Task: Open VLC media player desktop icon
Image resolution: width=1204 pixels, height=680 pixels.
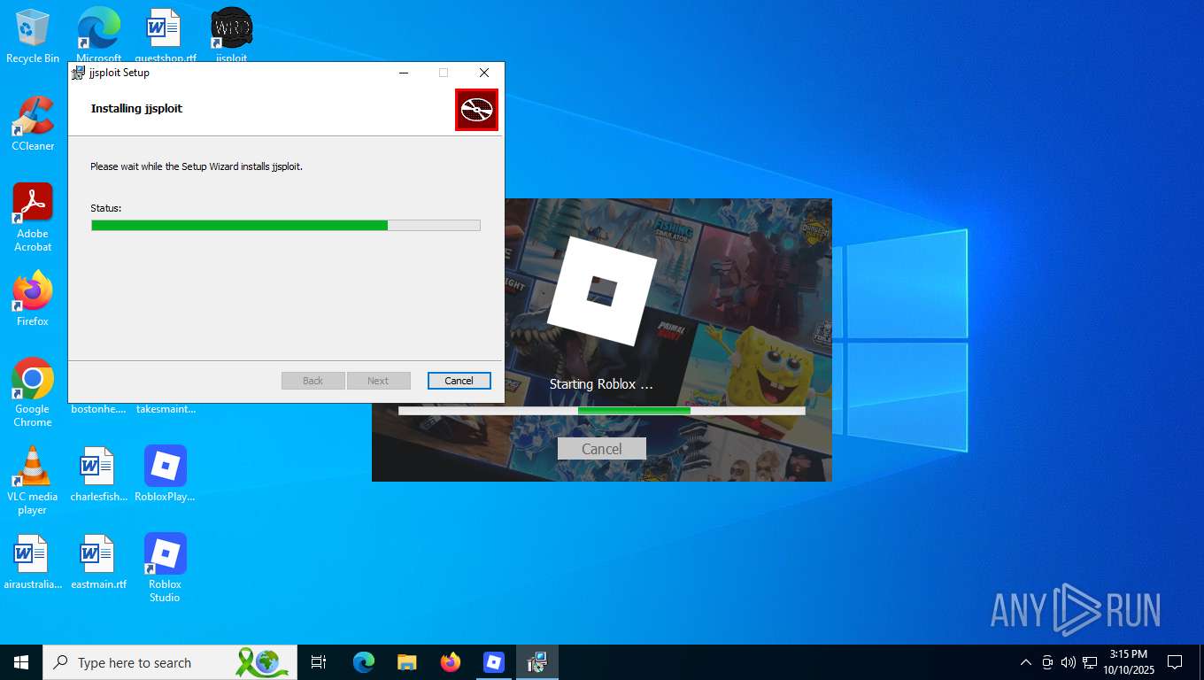Action: coord(33,480)
